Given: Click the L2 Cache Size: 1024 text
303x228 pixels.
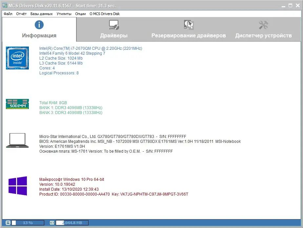Looking at the screenshot, I should (x=61, y=58).
